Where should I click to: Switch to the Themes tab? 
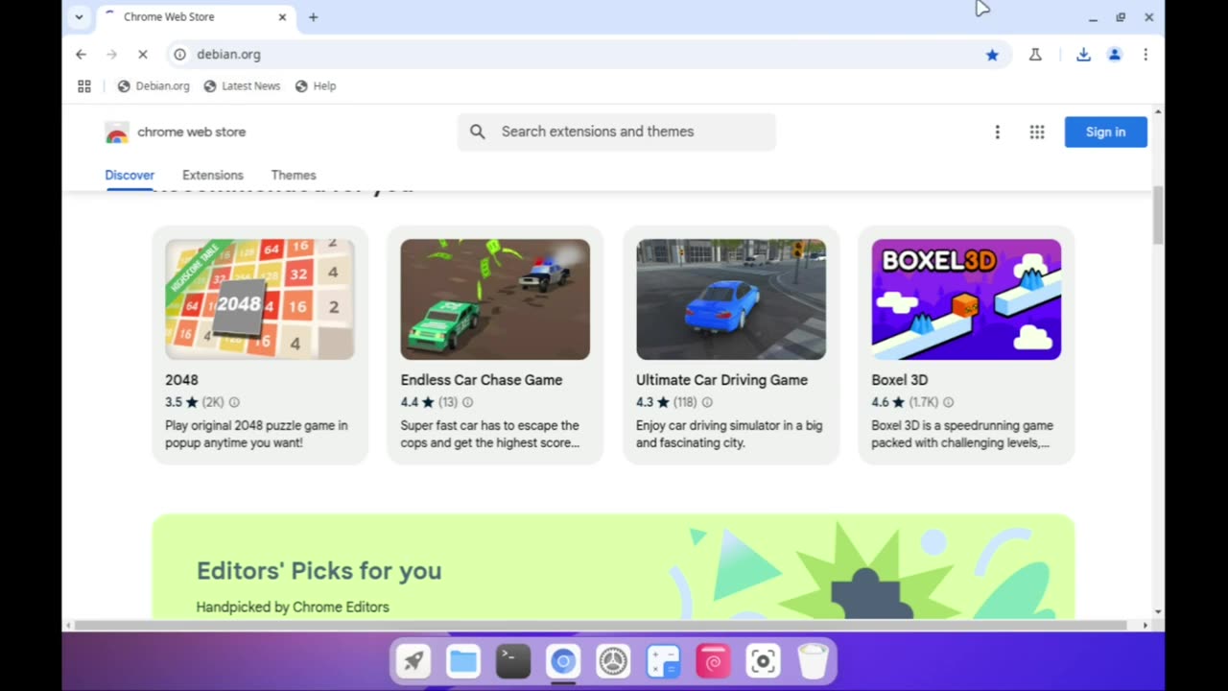click(294, 175)
